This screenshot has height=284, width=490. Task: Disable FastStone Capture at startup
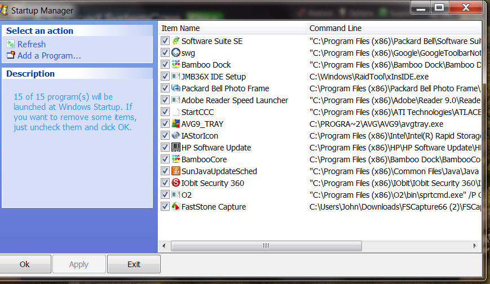[x=165, y=206]
